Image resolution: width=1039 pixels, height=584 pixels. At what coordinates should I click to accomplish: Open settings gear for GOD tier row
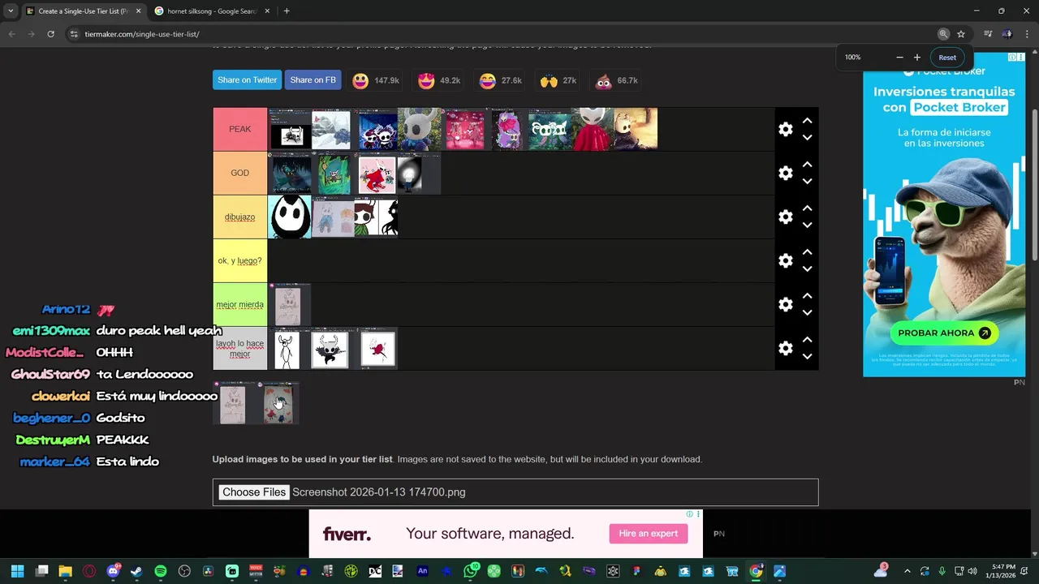point(785,173)
